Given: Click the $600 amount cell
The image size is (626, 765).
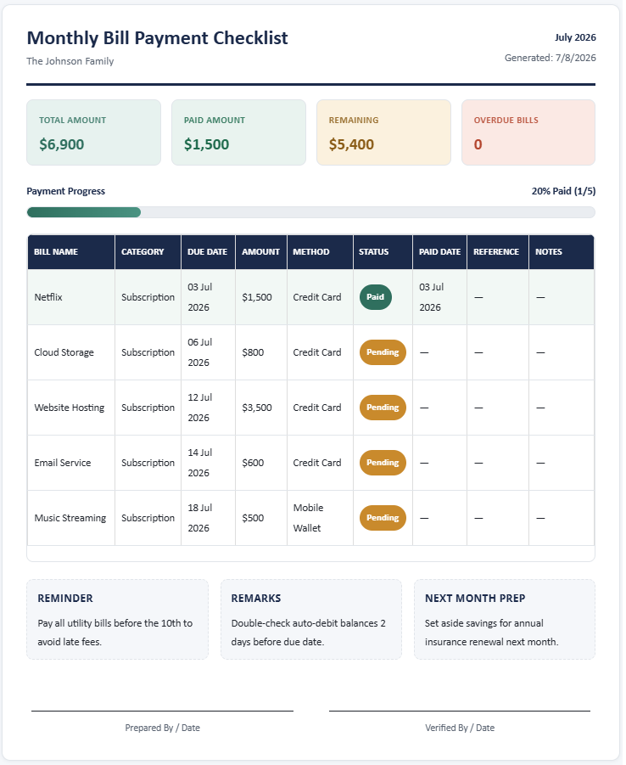Looking at the screenshot, I should coord(261,463).
